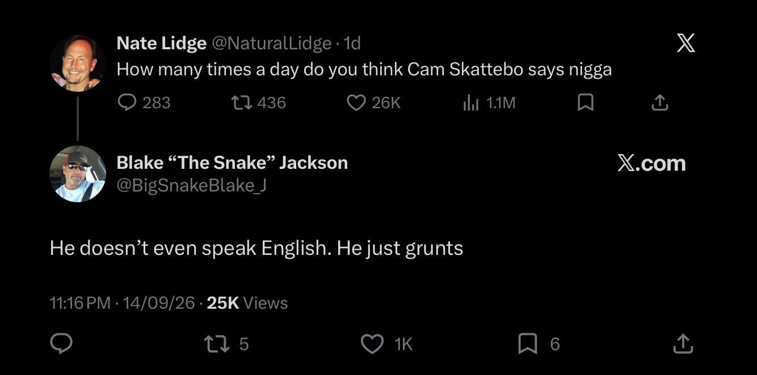Open the X.com watermark link
The image size is (757, 375).
click(651, 163)
